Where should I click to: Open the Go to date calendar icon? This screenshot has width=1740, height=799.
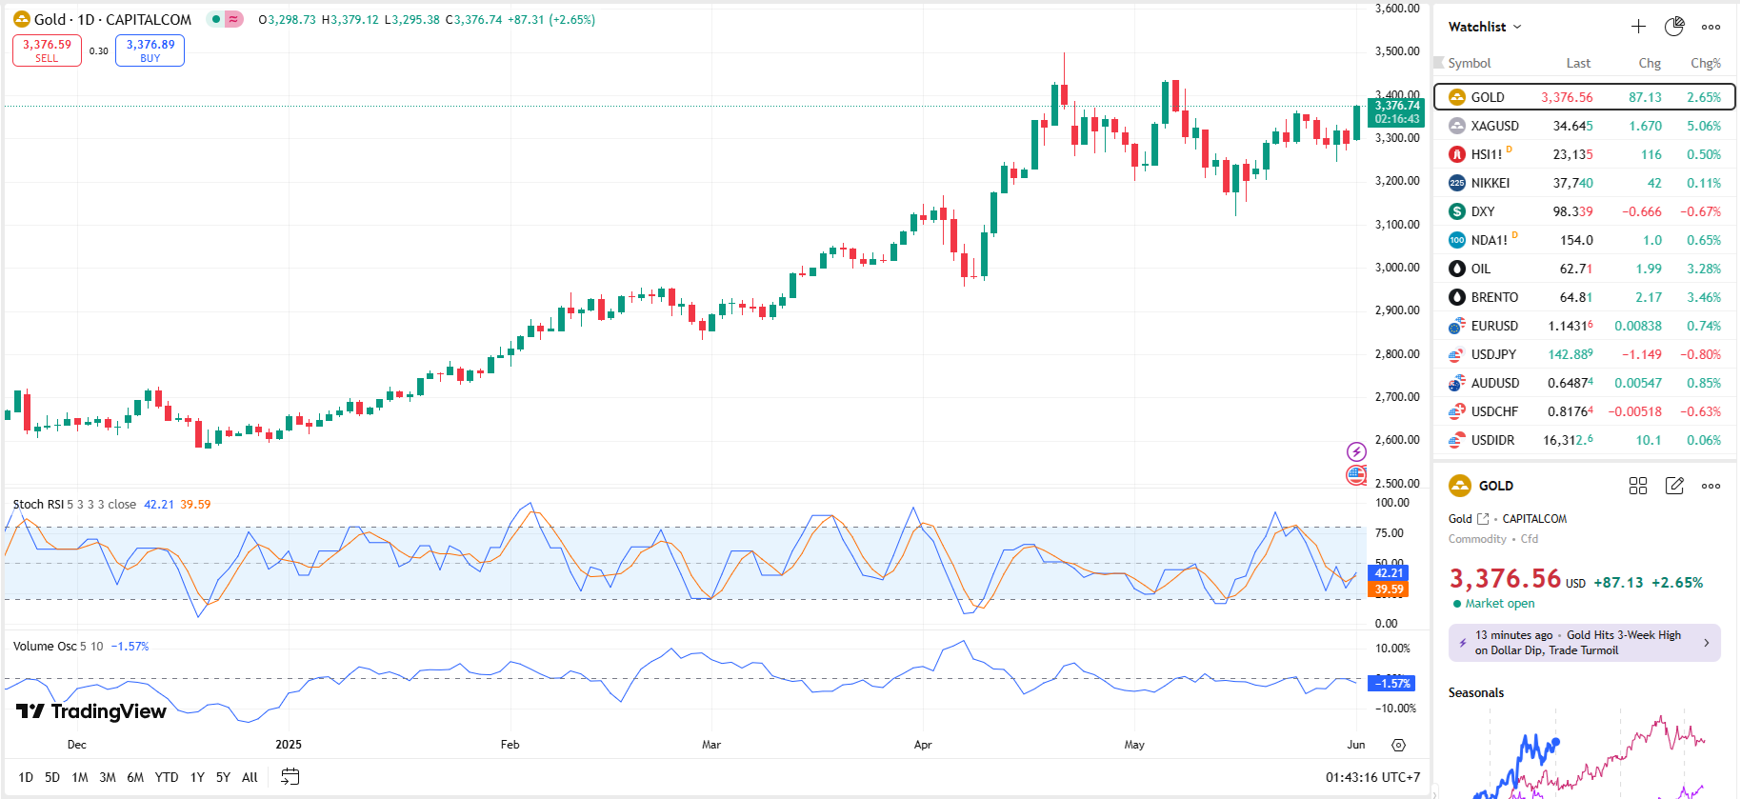click(290, 777)
